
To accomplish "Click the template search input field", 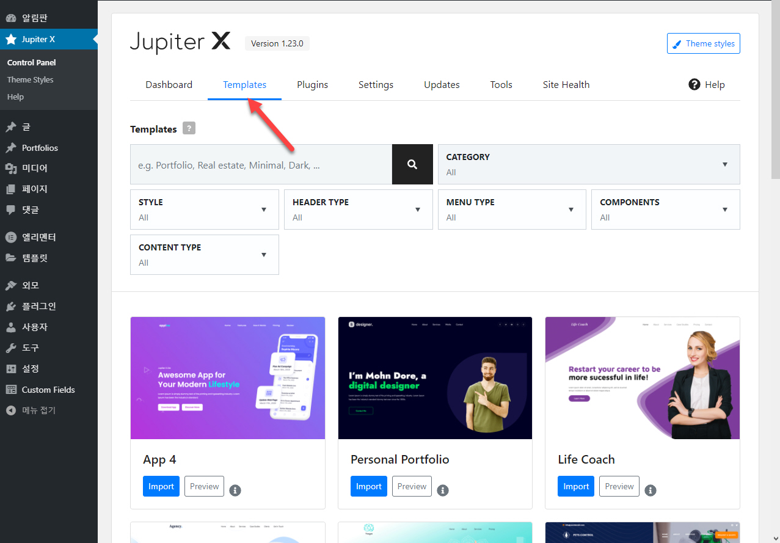I will pos(261,164).
